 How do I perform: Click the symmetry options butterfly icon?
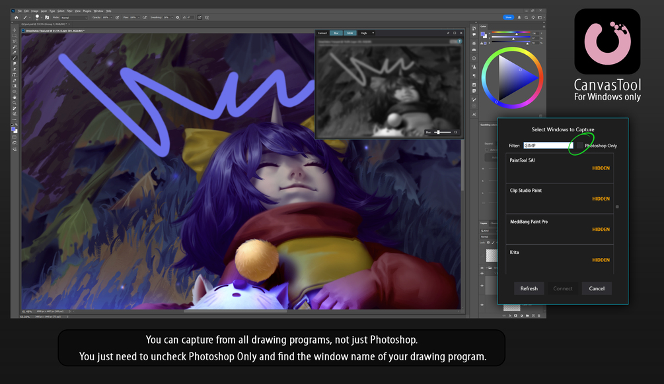click(207, 17)
